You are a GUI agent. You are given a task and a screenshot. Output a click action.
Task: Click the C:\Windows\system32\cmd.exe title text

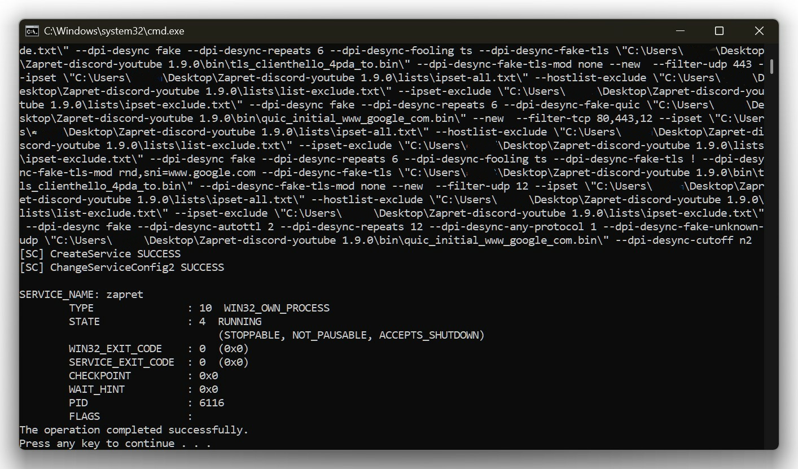[114, 31]
